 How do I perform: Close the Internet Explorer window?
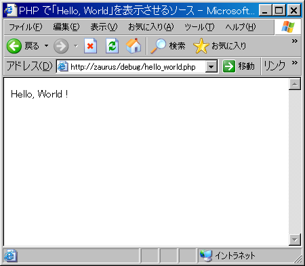pyautogui.click(x=293, y=10)
